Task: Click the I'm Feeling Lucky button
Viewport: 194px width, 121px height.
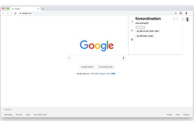Action: coord(106,67)
